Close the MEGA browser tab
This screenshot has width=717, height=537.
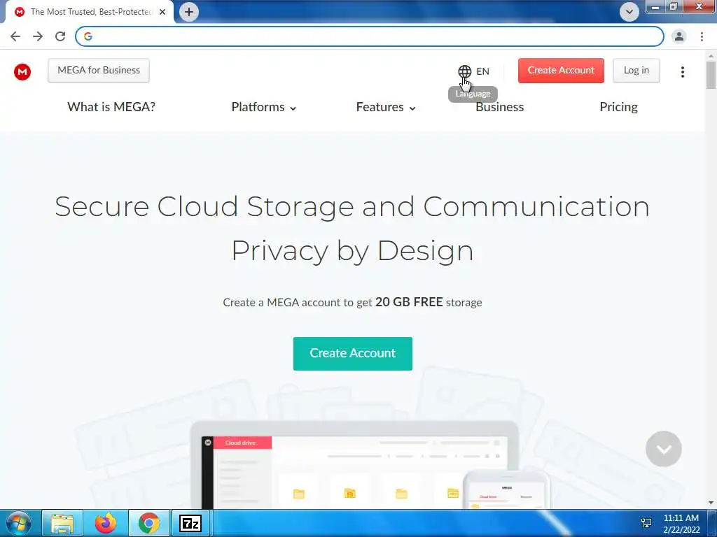[x=162, y=12]
